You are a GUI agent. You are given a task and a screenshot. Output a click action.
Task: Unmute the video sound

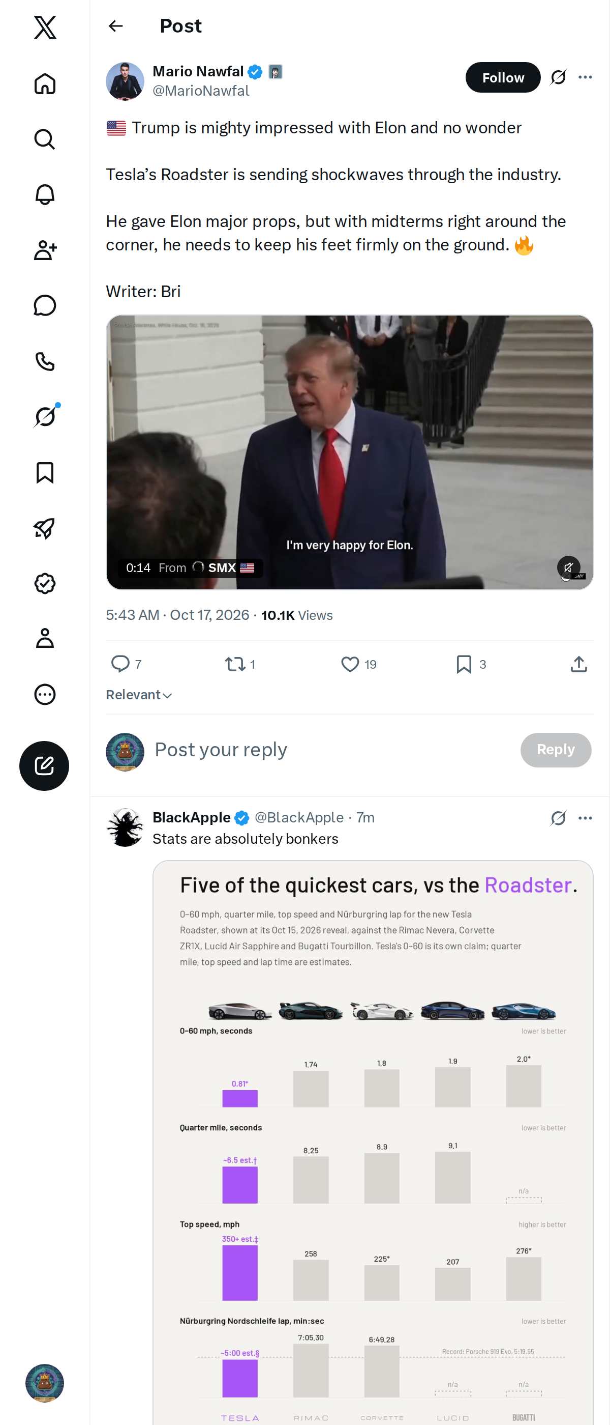[x=568, y=567]
